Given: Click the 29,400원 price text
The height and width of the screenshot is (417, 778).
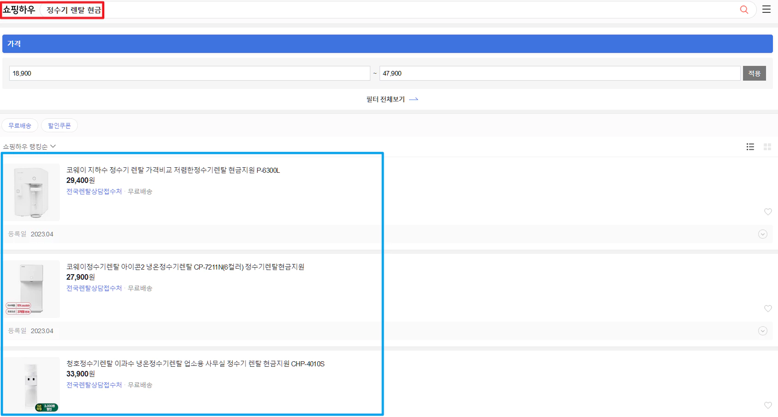Looking at the screenshot, I should pos(81,180).
